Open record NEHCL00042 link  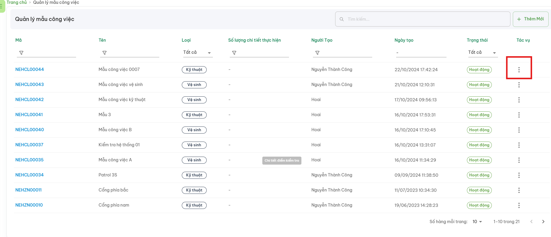tap(30, 100)
